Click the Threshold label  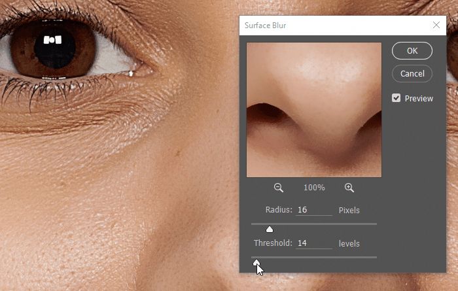[273, 243]
